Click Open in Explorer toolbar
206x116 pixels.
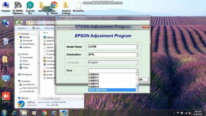pos(36,28)
